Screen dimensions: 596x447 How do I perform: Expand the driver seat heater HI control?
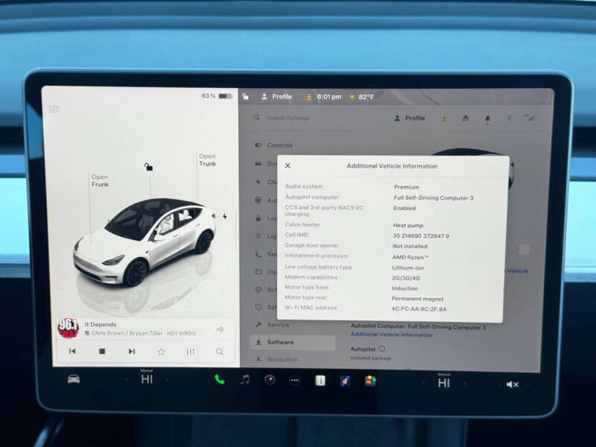click(x=145, y=381)
